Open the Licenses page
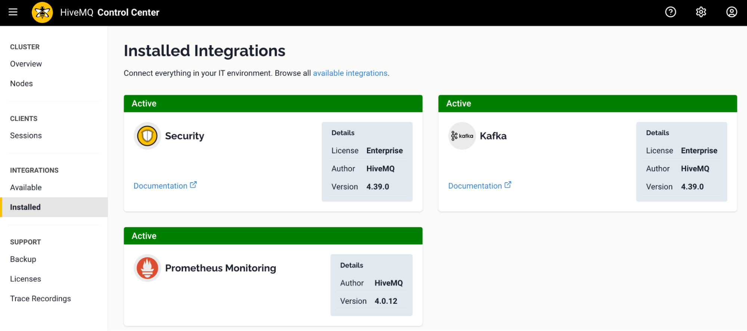Viewport: 747px width, 331px height. pos(25,279)
